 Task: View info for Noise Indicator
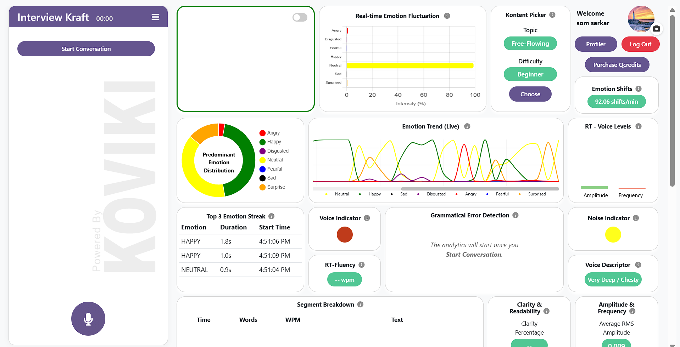(636, 218)
